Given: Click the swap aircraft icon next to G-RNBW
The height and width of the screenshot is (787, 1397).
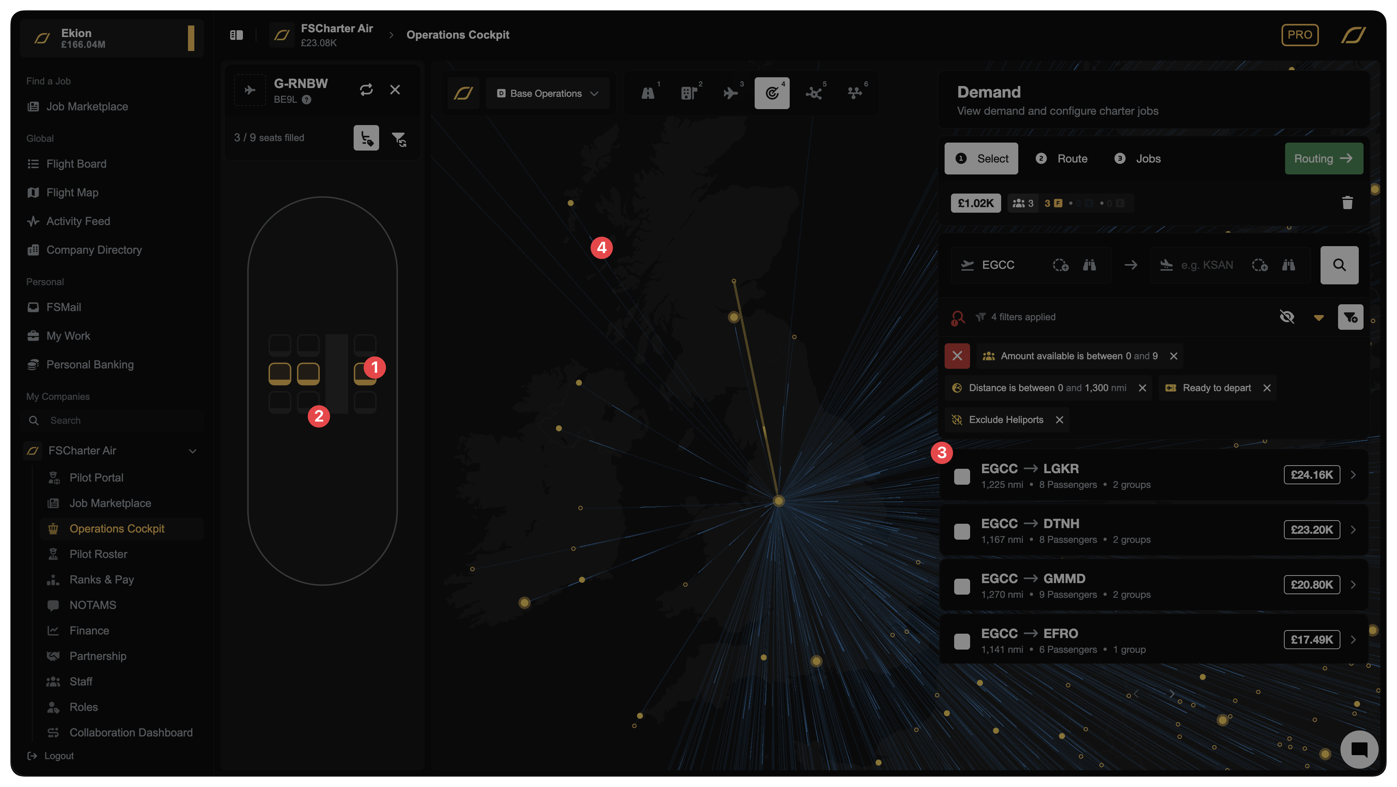Looking at the screenshot, I should 366,90.
